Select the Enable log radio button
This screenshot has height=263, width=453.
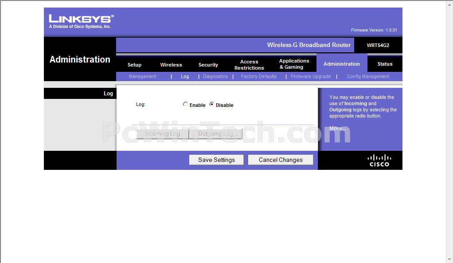(185, 104)
